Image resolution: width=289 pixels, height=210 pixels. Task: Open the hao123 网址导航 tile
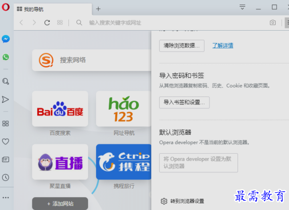(124, 109)
